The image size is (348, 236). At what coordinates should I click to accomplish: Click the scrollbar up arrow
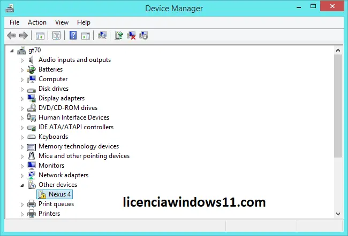click(x=338, y=50)
